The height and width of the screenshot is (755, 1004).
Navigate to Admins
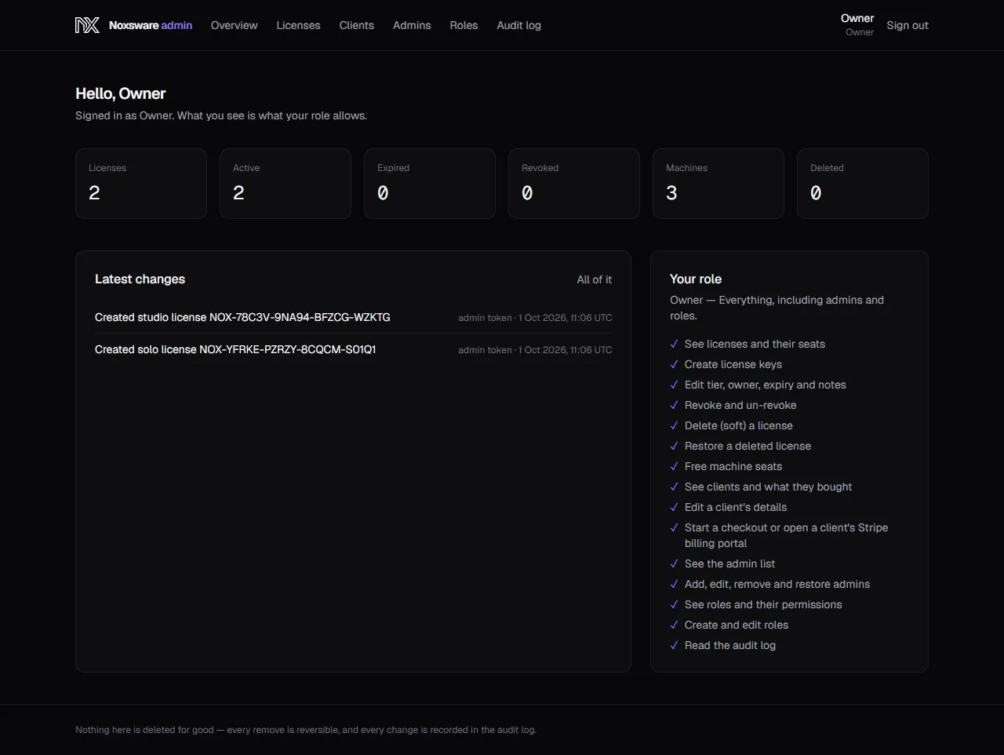412,25
